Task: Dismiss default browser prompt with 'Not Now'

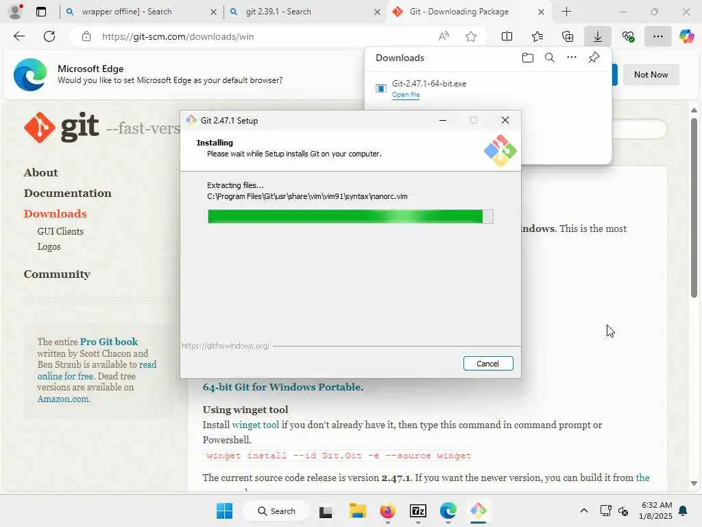Action: pyautogui.click(x=651, y=74)
